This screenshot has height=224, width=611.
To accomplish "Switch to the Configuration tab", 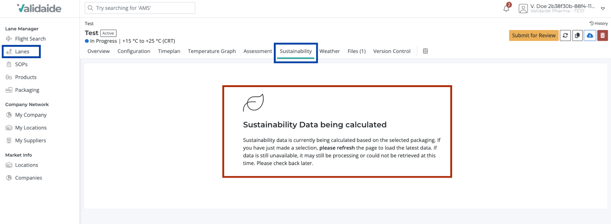I will (134, 51).
